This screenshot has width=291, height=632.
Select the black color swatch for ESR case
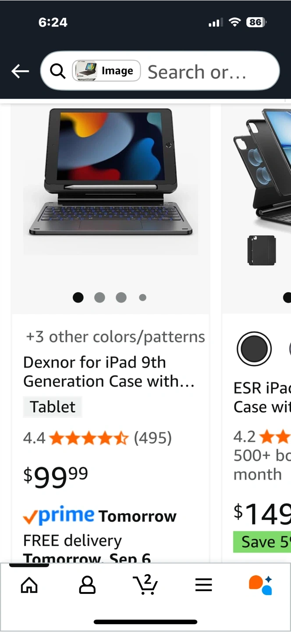click(x=254, y=349)
